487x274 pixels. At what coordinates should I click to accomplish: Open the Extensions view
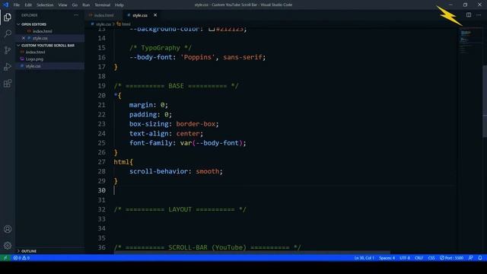8,83
